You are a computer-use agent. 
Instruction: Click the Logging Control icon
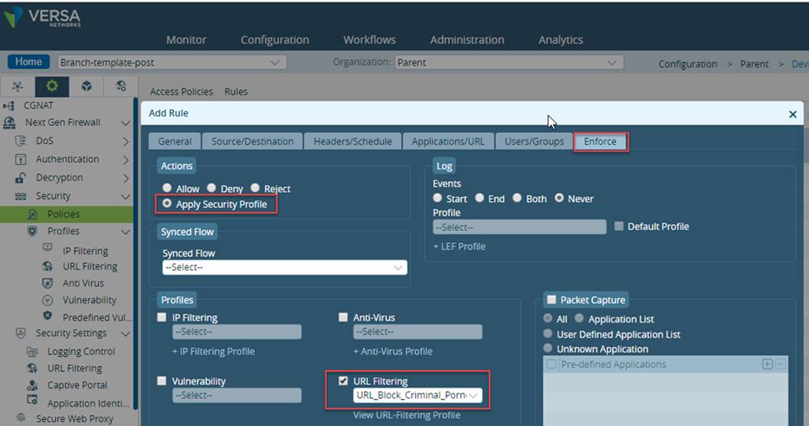tap(32, 352)
